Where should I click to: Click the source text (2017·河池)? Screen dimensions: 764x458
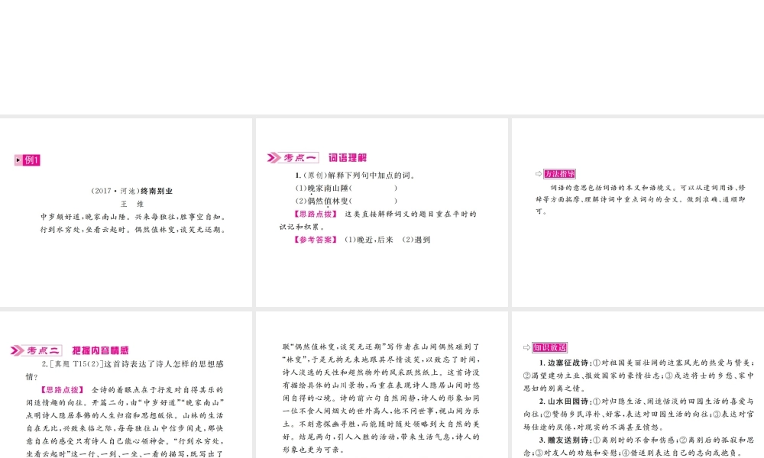point(115,191)
